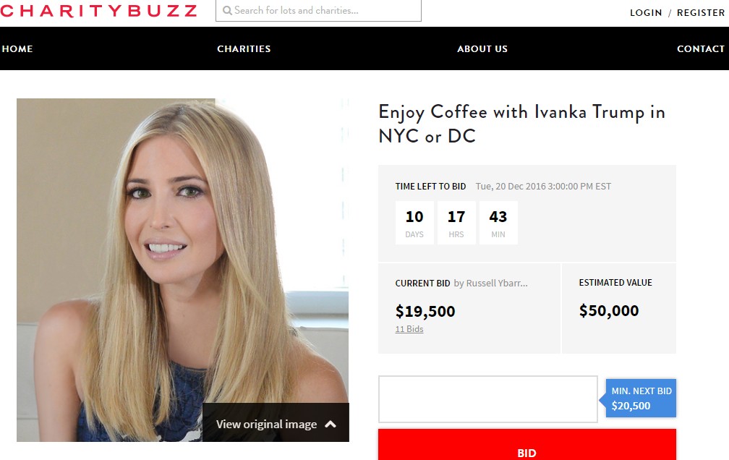Click the up chevron beside View original image

(330, 424)
